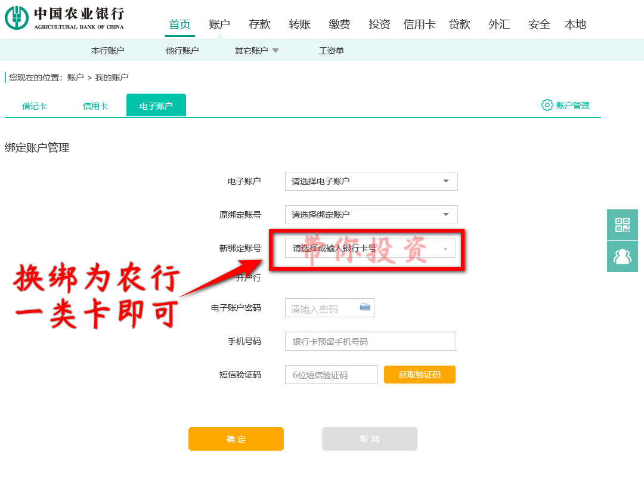Switch to the 借记卡 tab
Image resolution: width=644 pixels, height=501 pixels.
(x=35, y=106)
